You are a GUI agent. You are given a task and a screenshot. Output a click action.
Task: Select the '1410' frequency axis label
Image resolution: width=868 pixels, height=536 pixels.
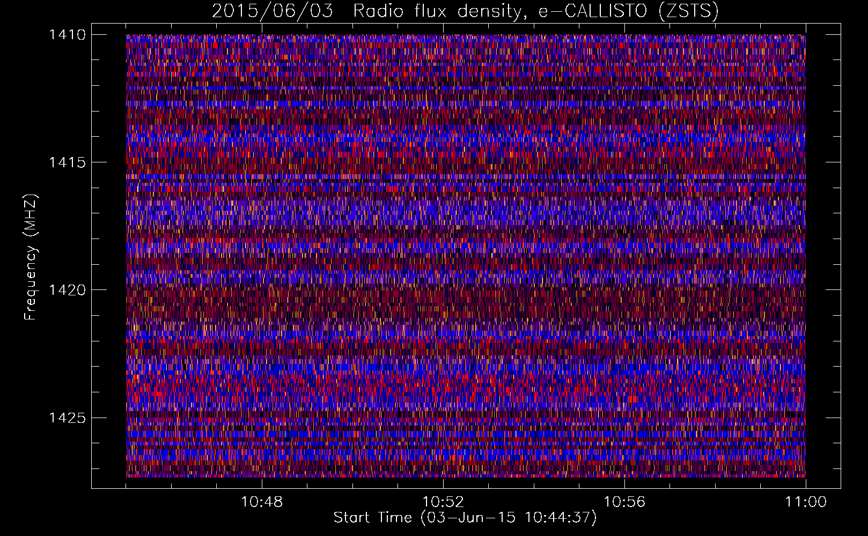(67, 35)
